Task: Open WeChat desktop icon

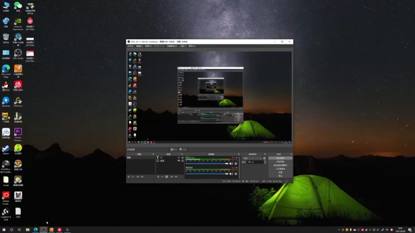Action: point(18,7)
